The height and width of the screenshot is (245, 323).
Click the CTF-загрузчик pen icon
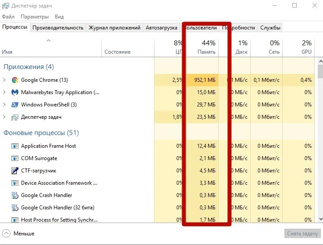click(x=15, y=171)
